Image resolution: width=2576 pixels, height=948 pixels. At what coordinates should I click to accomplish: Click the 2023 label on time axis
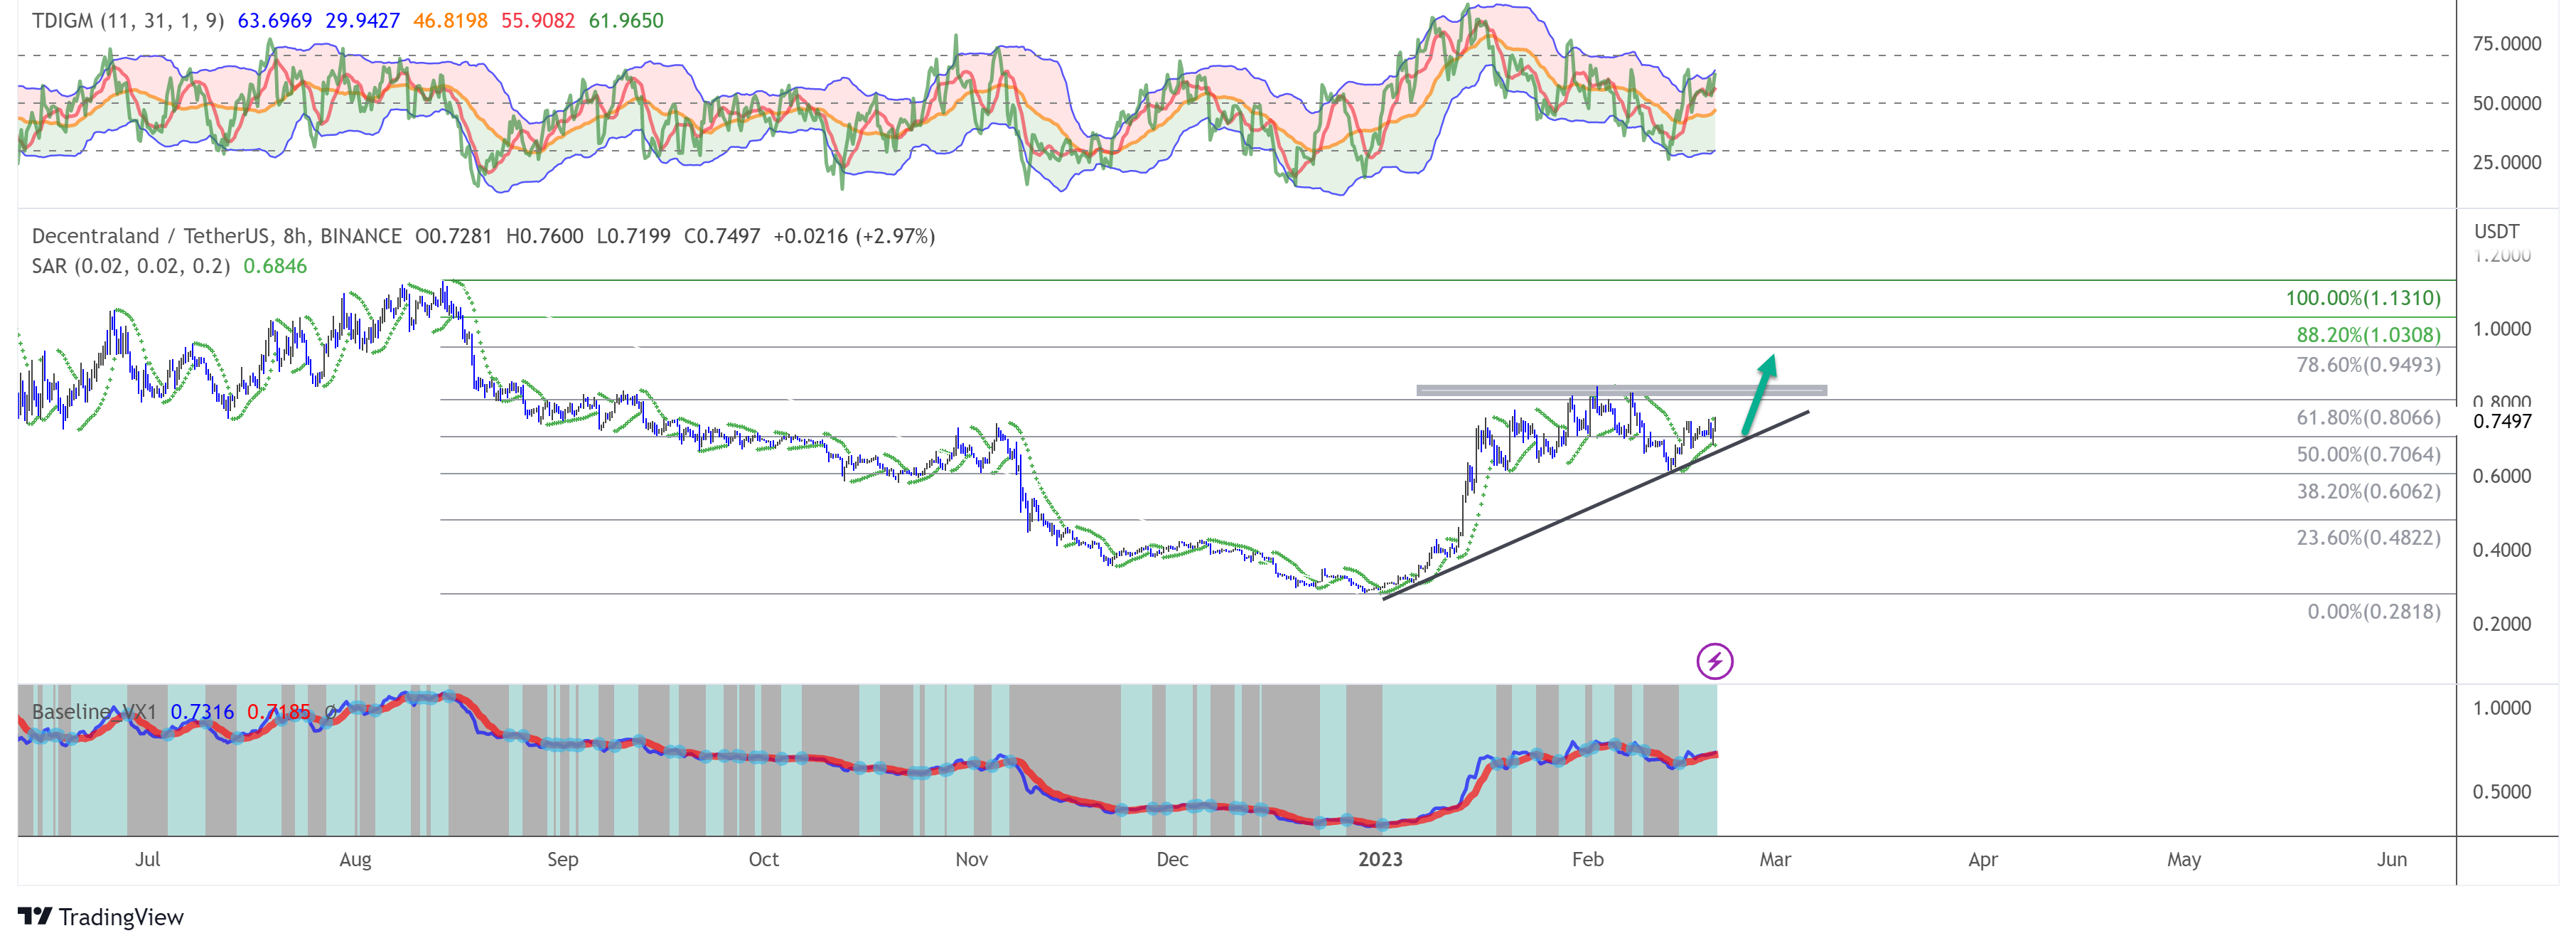1380,860
